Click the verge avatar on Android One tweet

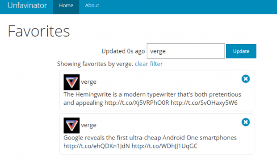(x=71, y=125)
